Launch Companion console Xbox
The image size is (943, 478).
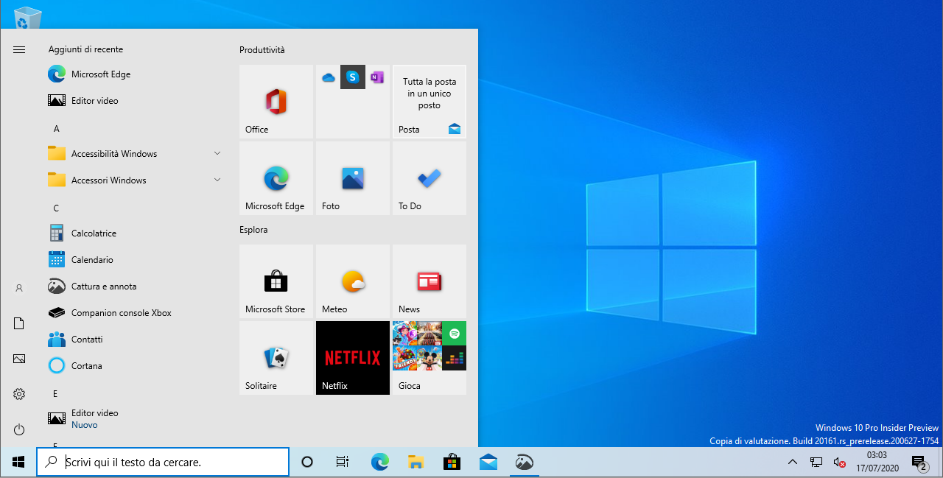click(135, 313)
